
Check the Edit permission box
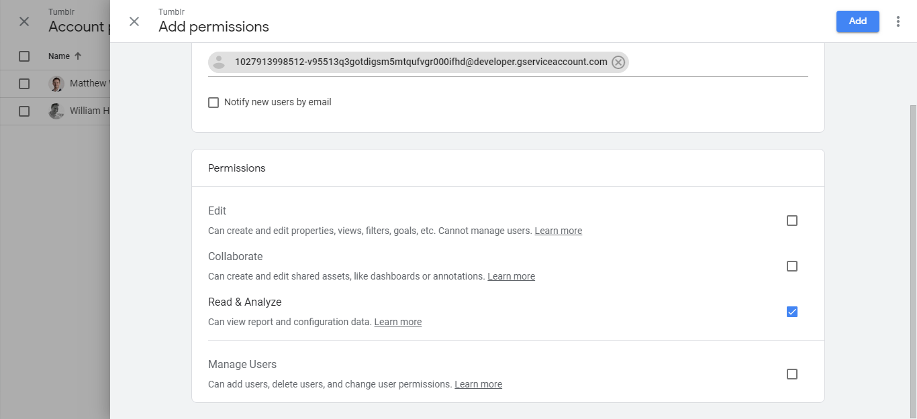[792, 221]
